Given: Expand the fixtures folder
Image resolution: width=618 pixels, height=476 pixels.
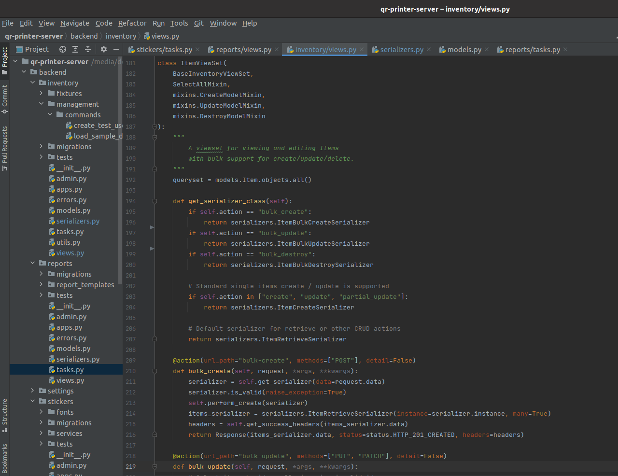Looking at the screenshot, I should (42, 94).
